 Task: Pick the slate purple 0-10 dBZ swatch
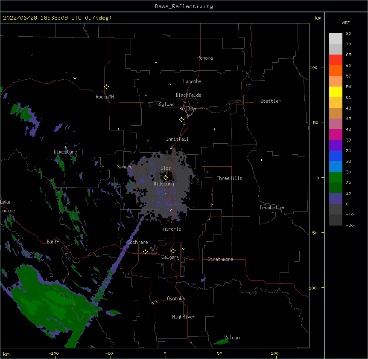point(336,199)
